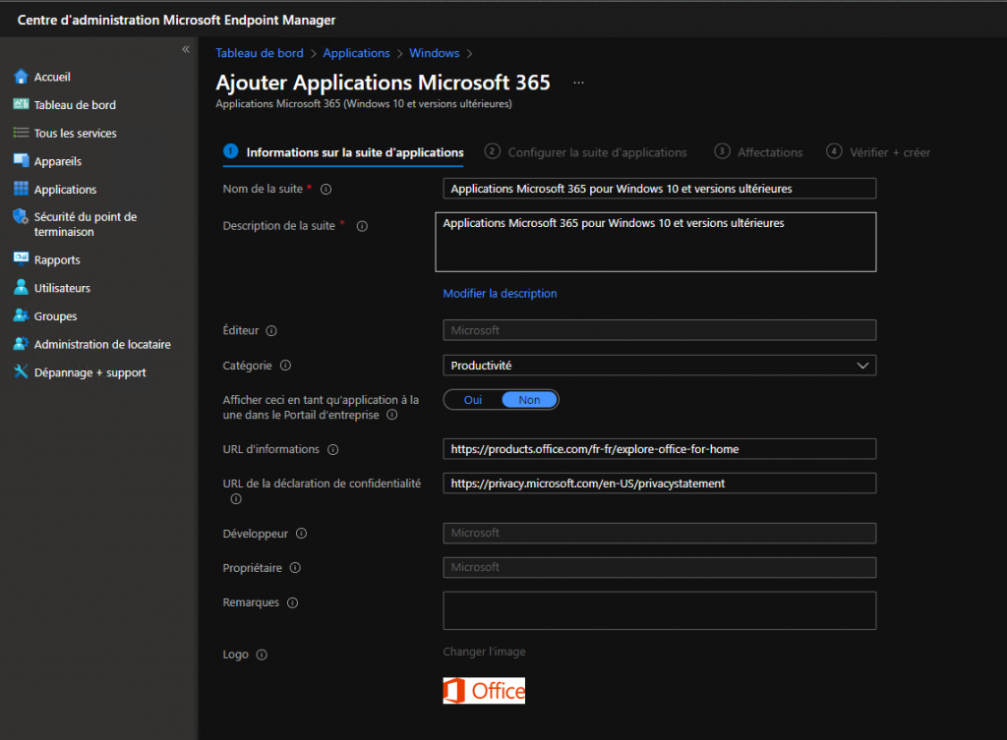Click info icon beside Éditeur
The height and width of the screenshot is (740, 1007).
pyautogui.click(x=271, y=330)
